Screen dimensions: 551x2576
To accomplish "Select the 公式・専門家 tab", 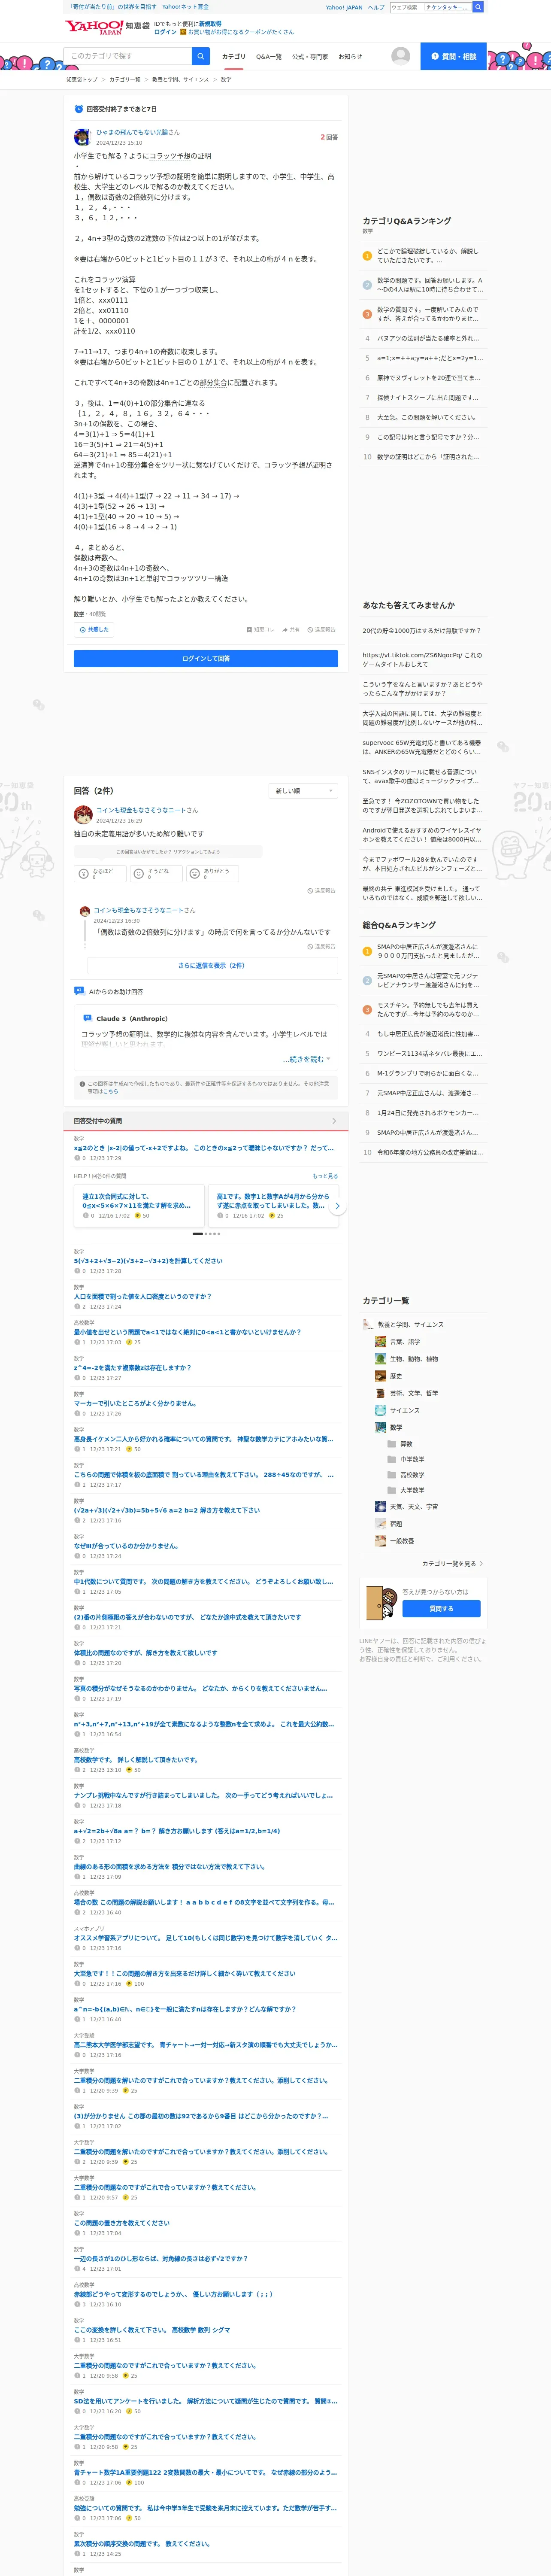I will pyautogui.click(x=310, y=57).
